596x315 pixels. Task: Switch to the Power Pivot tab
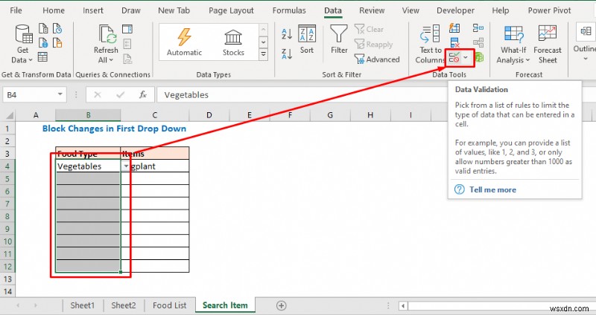tap(550, 10)
